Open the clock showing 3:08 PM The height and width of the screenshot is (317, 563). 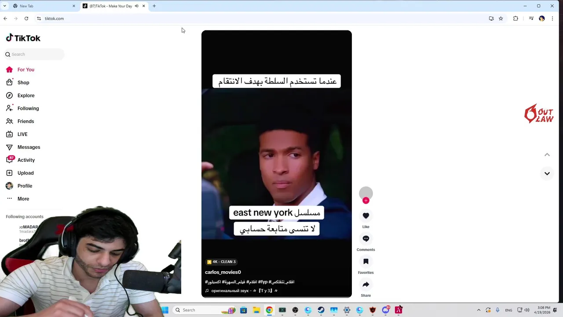[543, 310]
